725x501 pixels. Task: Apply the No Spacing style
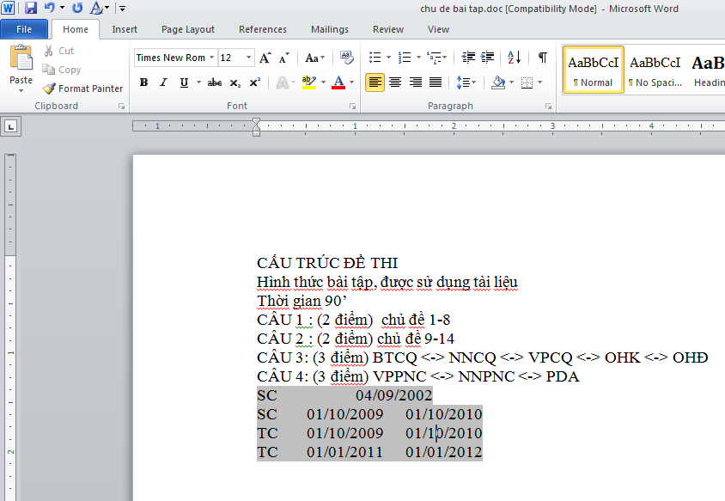point(655,70)
